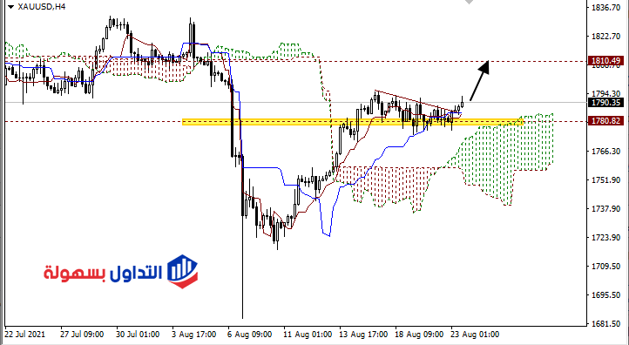Click the 6 Aug 09:00 time label

[x=250, y=335]
